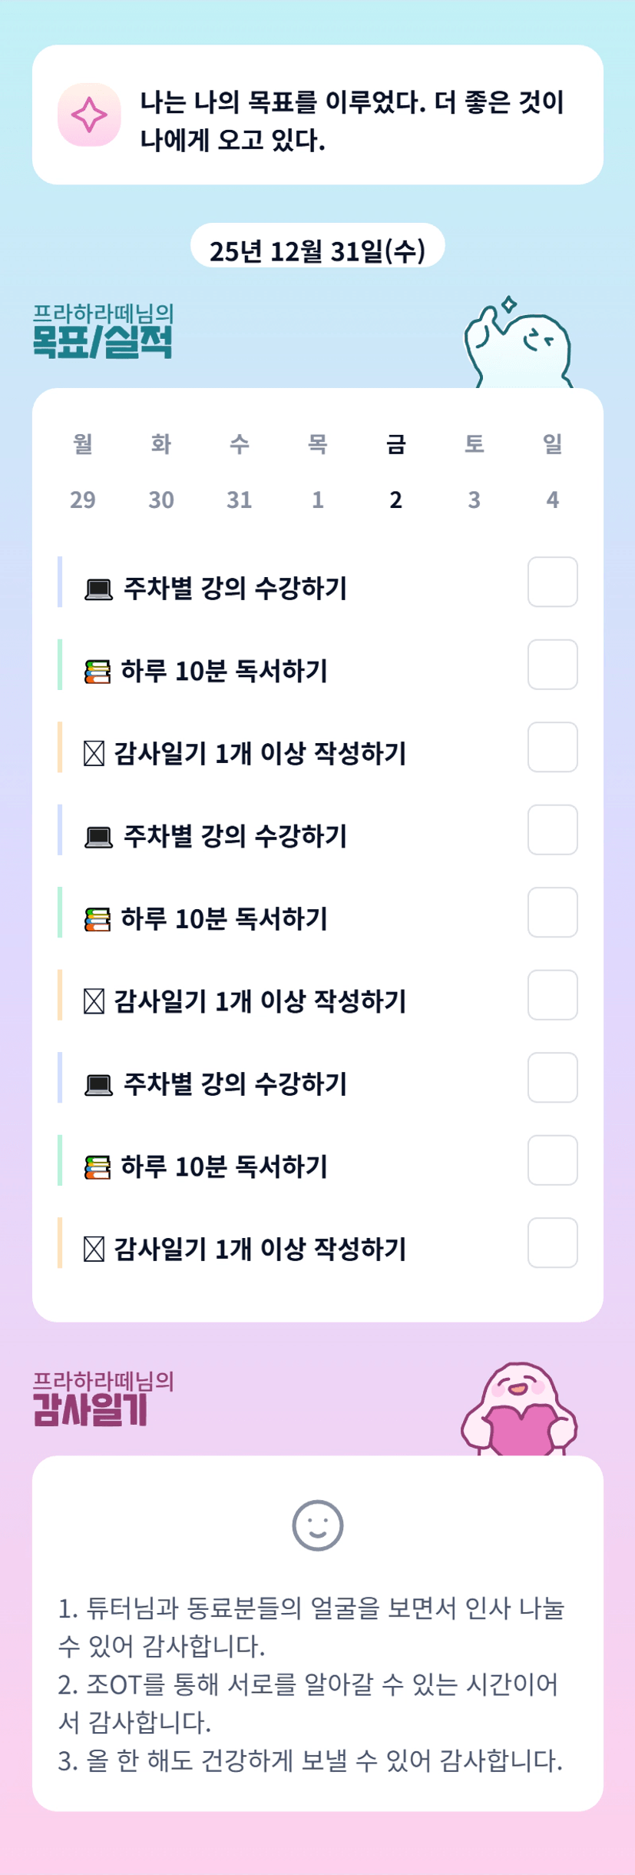This screenshot has height=1875, width=635.
Task: Check the last 감사일기 1개 이상 작성하기 checkbox
Action: [x=552, y=1243]
